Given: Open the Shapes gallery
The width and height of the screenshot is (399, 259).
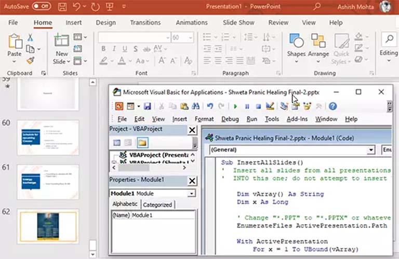Looking at the screenshot, I should point(296,48).
